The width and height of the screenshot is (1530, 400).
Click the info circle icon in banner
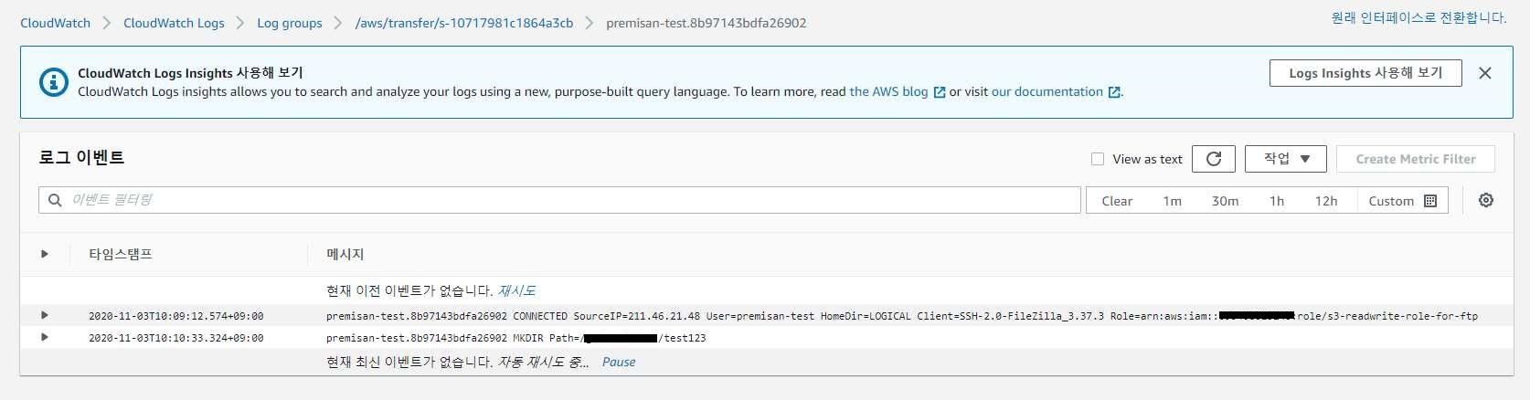(x=53, y=82)
